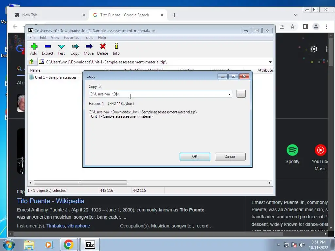
Task: Click the YouTube Music icon
Action: pyautogui.click(x=321, y=150)
